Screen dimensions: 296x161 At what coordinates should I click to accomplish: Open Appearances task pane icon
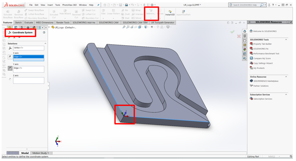[x=245, y=49]
